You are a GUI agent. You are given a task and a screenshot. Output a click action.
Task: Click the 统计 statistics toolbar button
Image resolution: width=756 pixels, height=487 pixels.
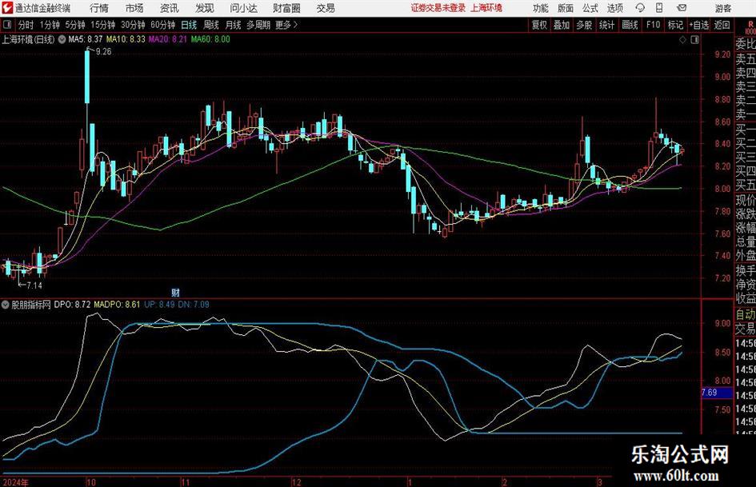tap(606, 25)
